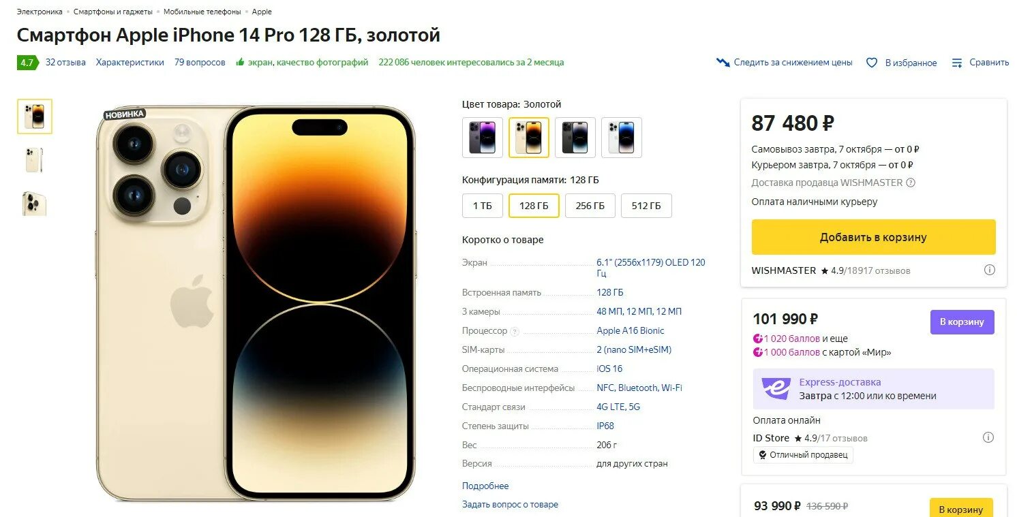Select the silver color phone swatch
The width and height of the screenshot is (1017, 517).
(622, 138)
